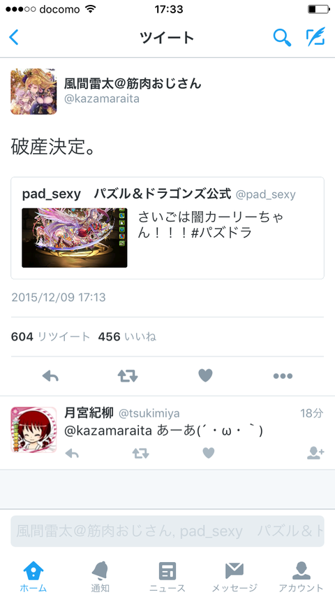Tap the reply text field
The height and width of the screenshot is (597, 335).
(167, 531)
